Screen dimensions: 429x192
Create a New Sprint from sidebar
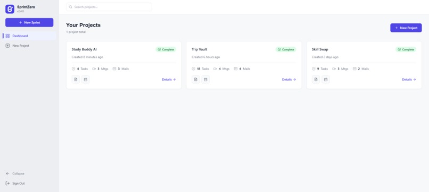pos(29,23)
